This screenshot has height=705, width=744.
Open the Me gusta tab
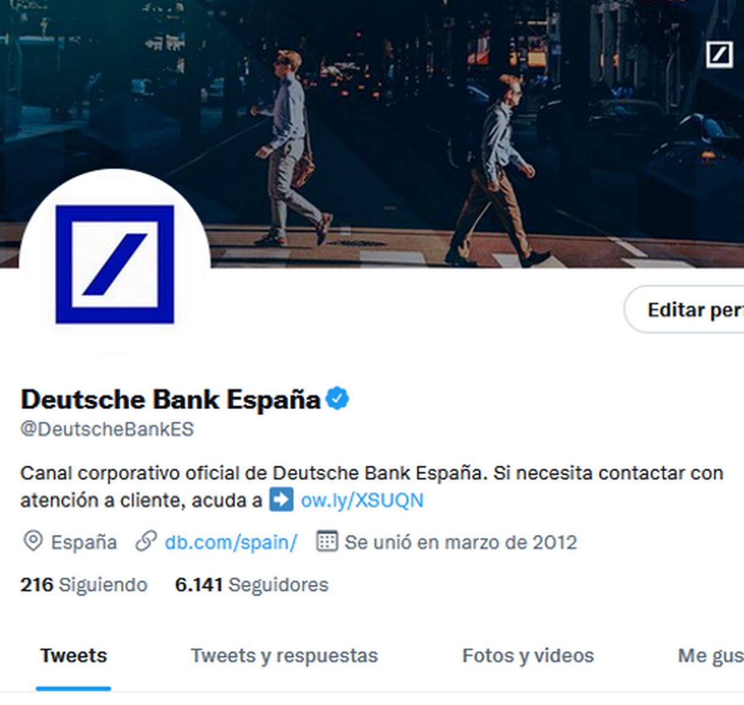[711, 656]
